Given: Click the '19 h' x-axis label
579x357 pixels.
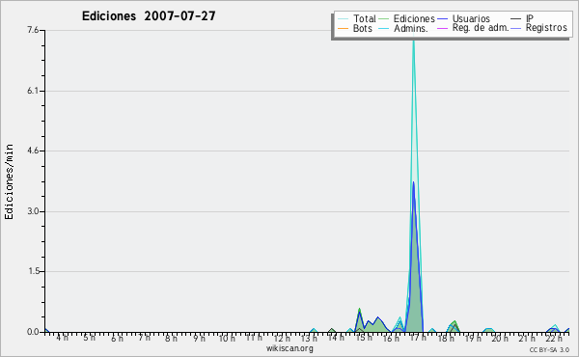Looking at the screenshot, I should 473,338.
